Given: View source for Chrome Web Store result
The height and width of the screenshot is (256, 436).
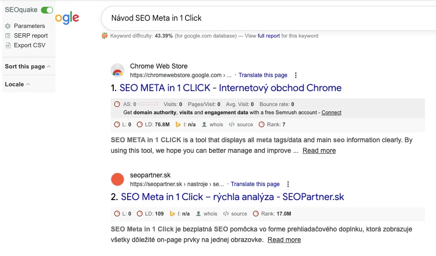Looking at the screenshot, I should point(232,124).
